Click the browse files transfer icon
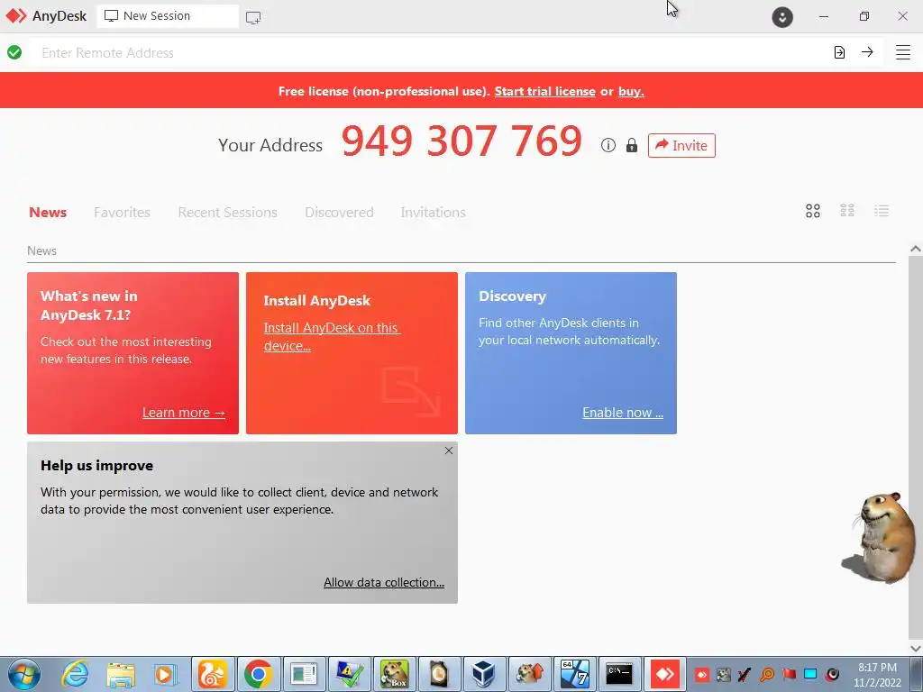 (839, 52)
